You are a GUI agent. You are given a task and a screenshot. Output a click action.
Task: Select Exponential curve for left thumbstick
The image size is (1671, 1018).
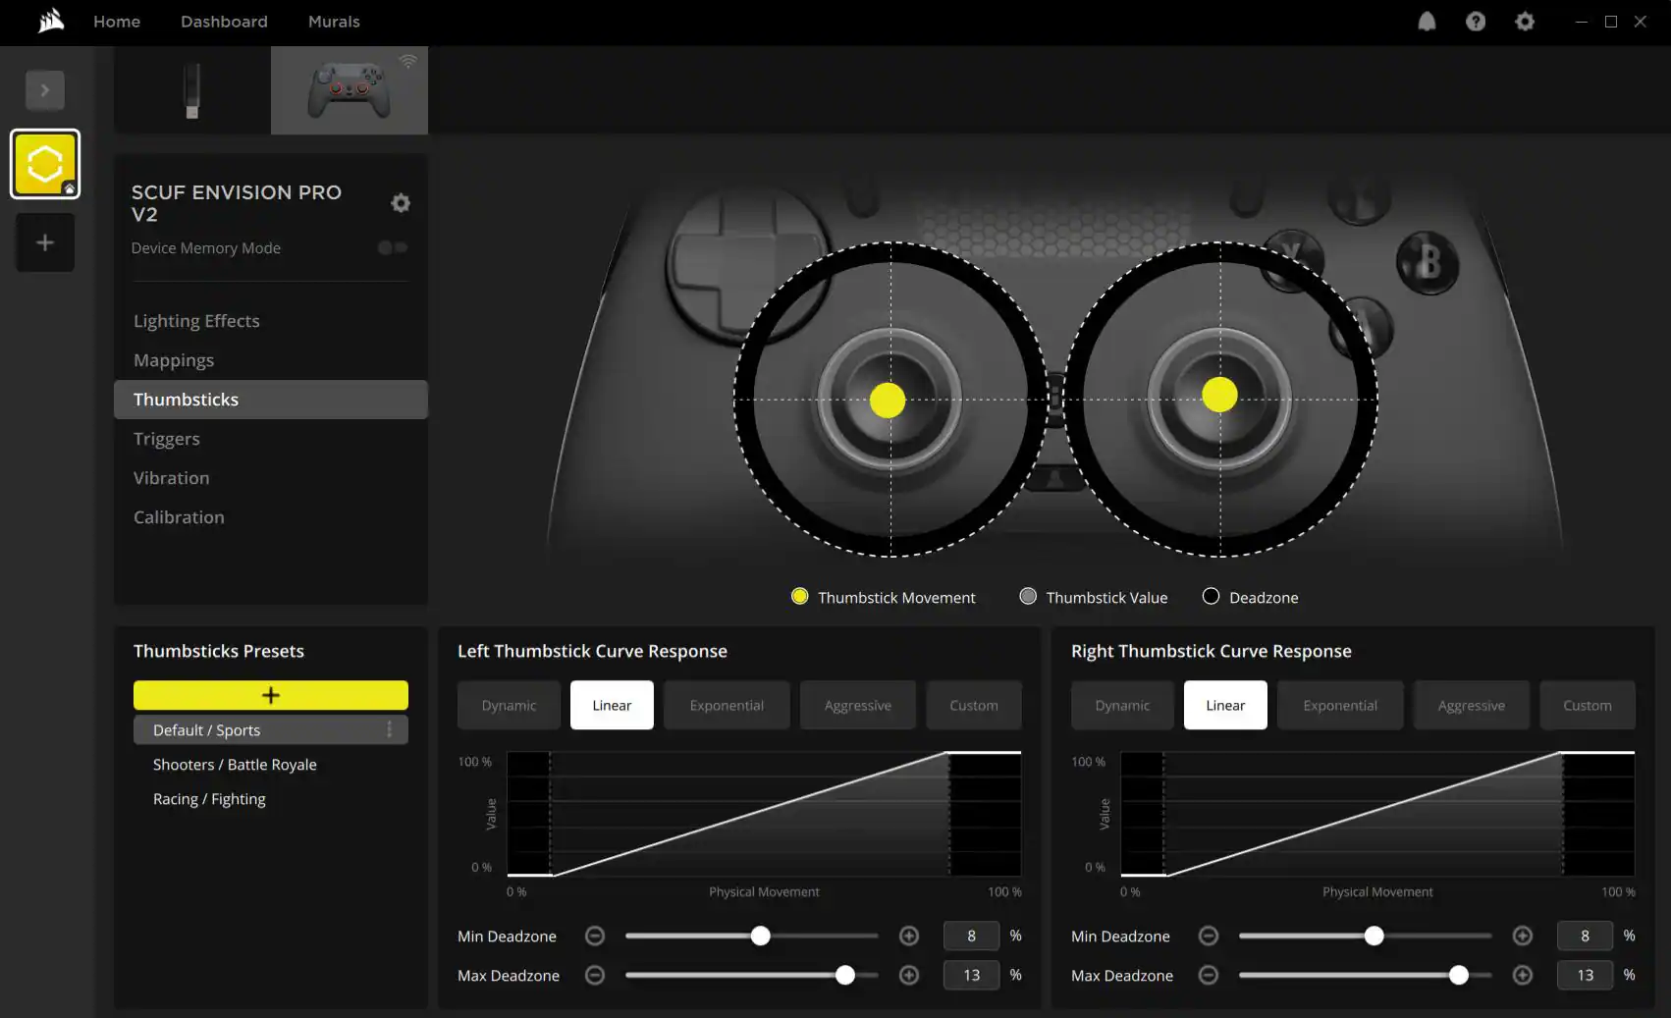[x=727, y=706]
